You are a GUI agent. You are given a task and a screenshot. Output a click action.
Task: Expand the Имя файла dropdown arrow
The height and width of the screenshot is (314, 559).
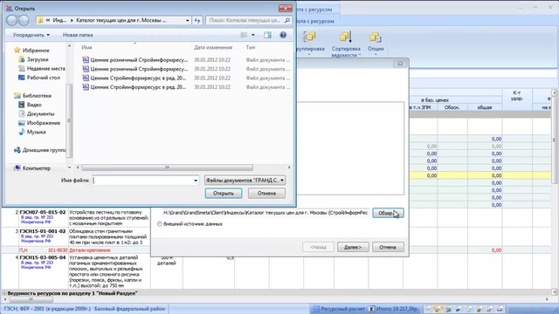196,181
